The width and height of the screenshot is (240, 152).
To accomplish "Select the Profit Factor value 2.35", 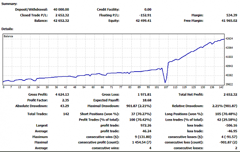I will coord(66,100).
